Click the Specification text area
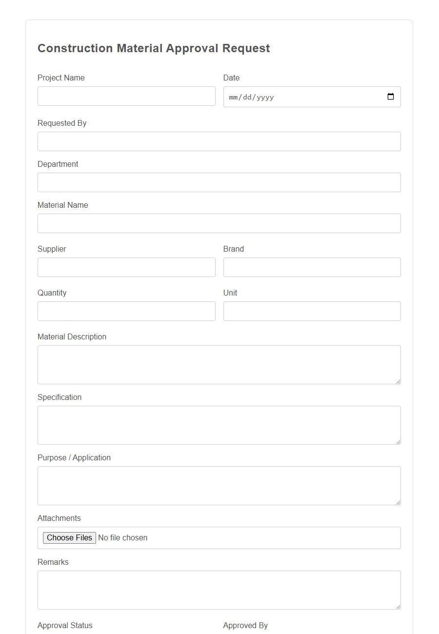This screenshot has height=634, width=439. [x=219, y=425]
